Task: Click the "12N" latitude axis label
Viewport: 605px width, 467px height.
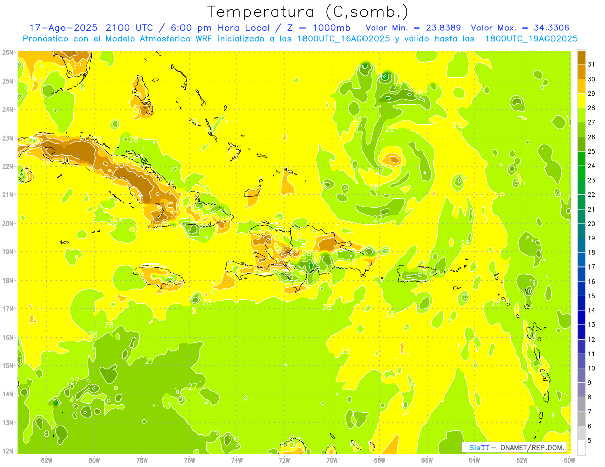Action: 7,451
